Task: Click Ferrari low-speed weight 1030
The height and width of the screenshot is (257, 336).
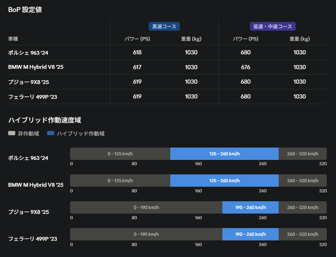Action: 300,96
